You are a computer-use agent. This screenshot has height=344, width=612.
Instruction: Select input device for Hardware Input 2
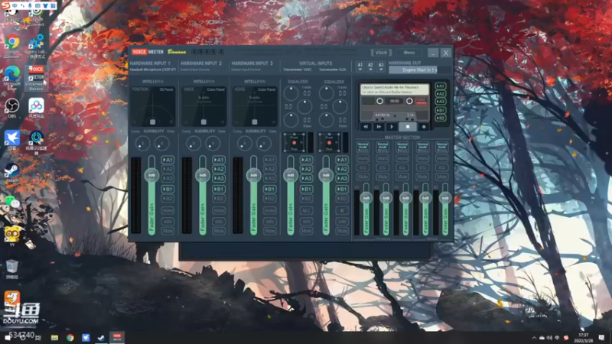(195, 70)
